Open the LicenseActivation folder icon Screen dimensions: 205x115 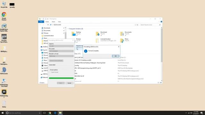[x=97, y=41]
